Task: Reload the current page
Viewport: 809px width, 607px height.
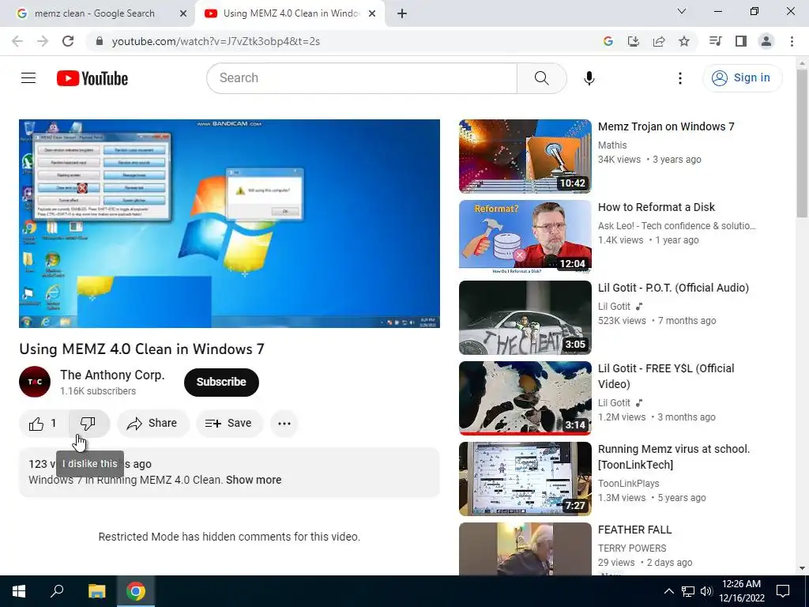Action: click(x=68, y=41)
